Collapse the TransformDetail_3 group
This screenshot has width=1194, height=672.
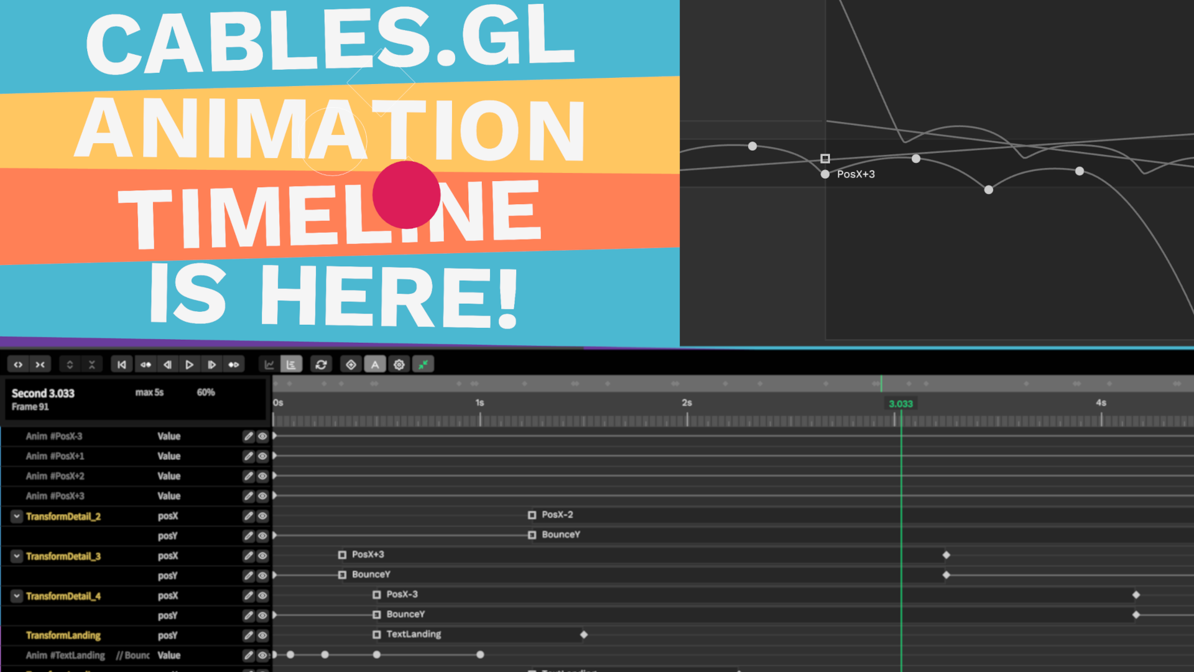pos(16,556)
